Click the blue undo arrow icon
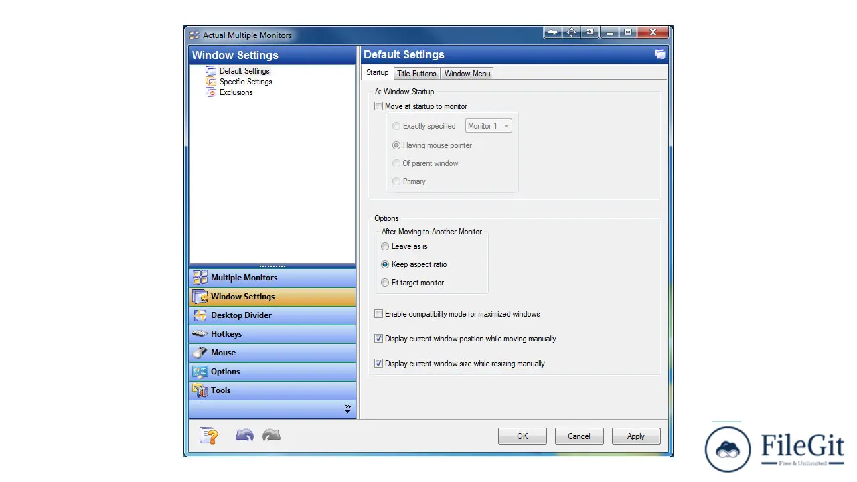This screenshot has width=857, height=482. click(244, 436)
